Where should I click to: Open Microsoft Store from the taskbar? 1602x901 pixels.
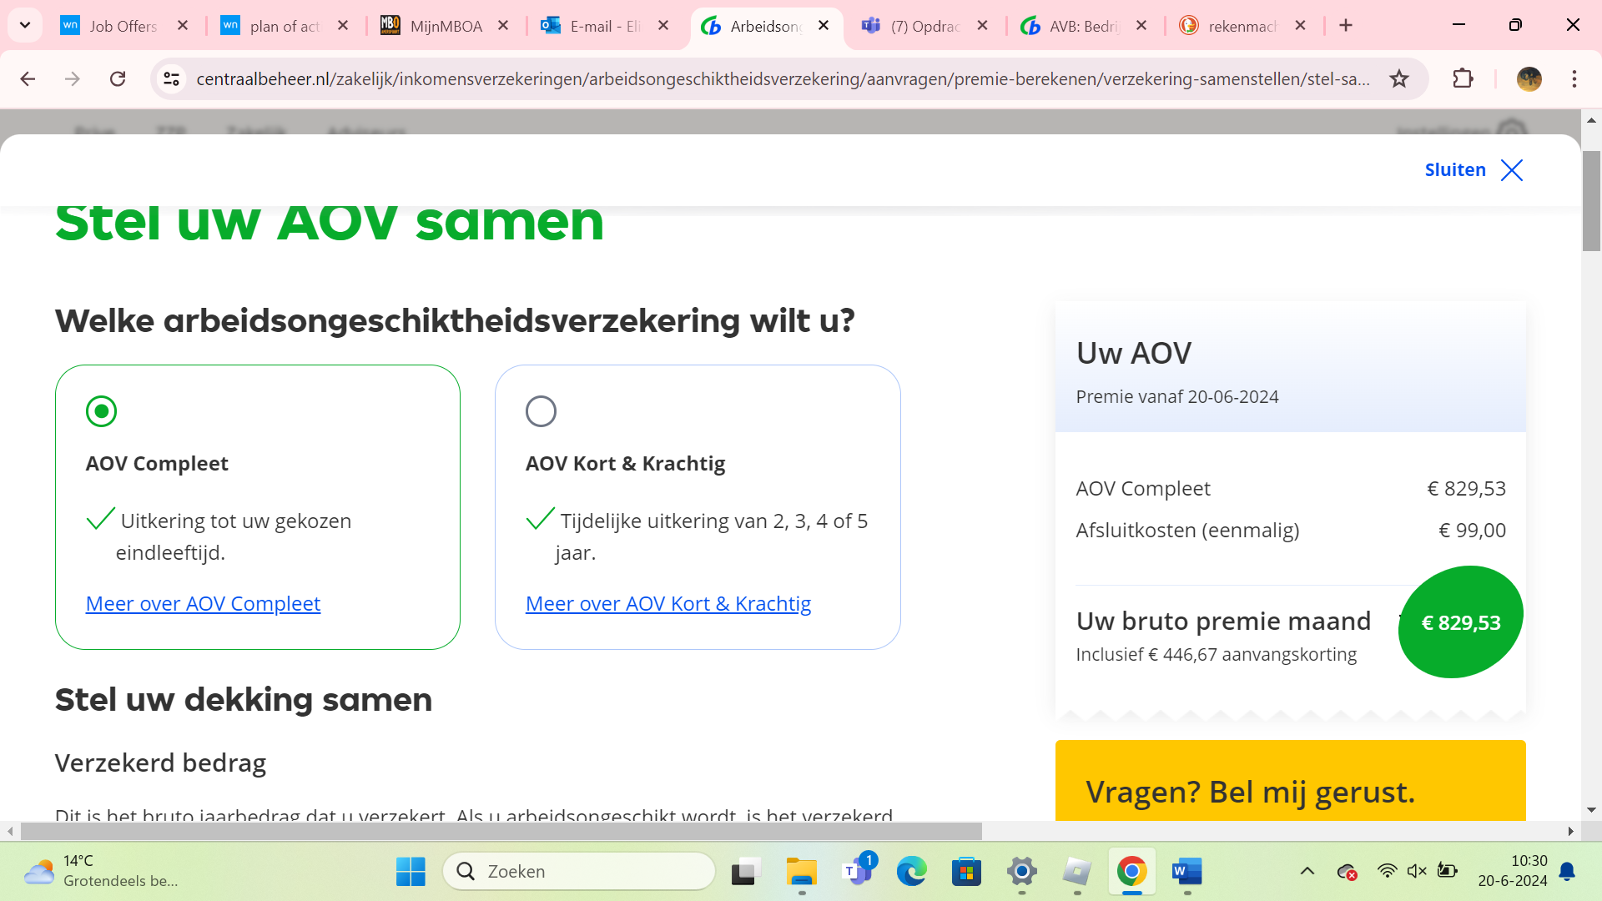tap(966, 872)
